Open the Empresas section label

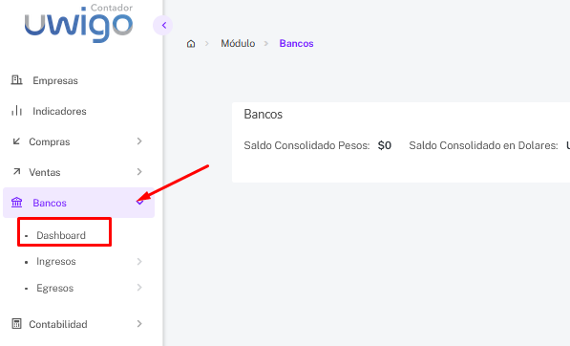click(x=55, y=80)
